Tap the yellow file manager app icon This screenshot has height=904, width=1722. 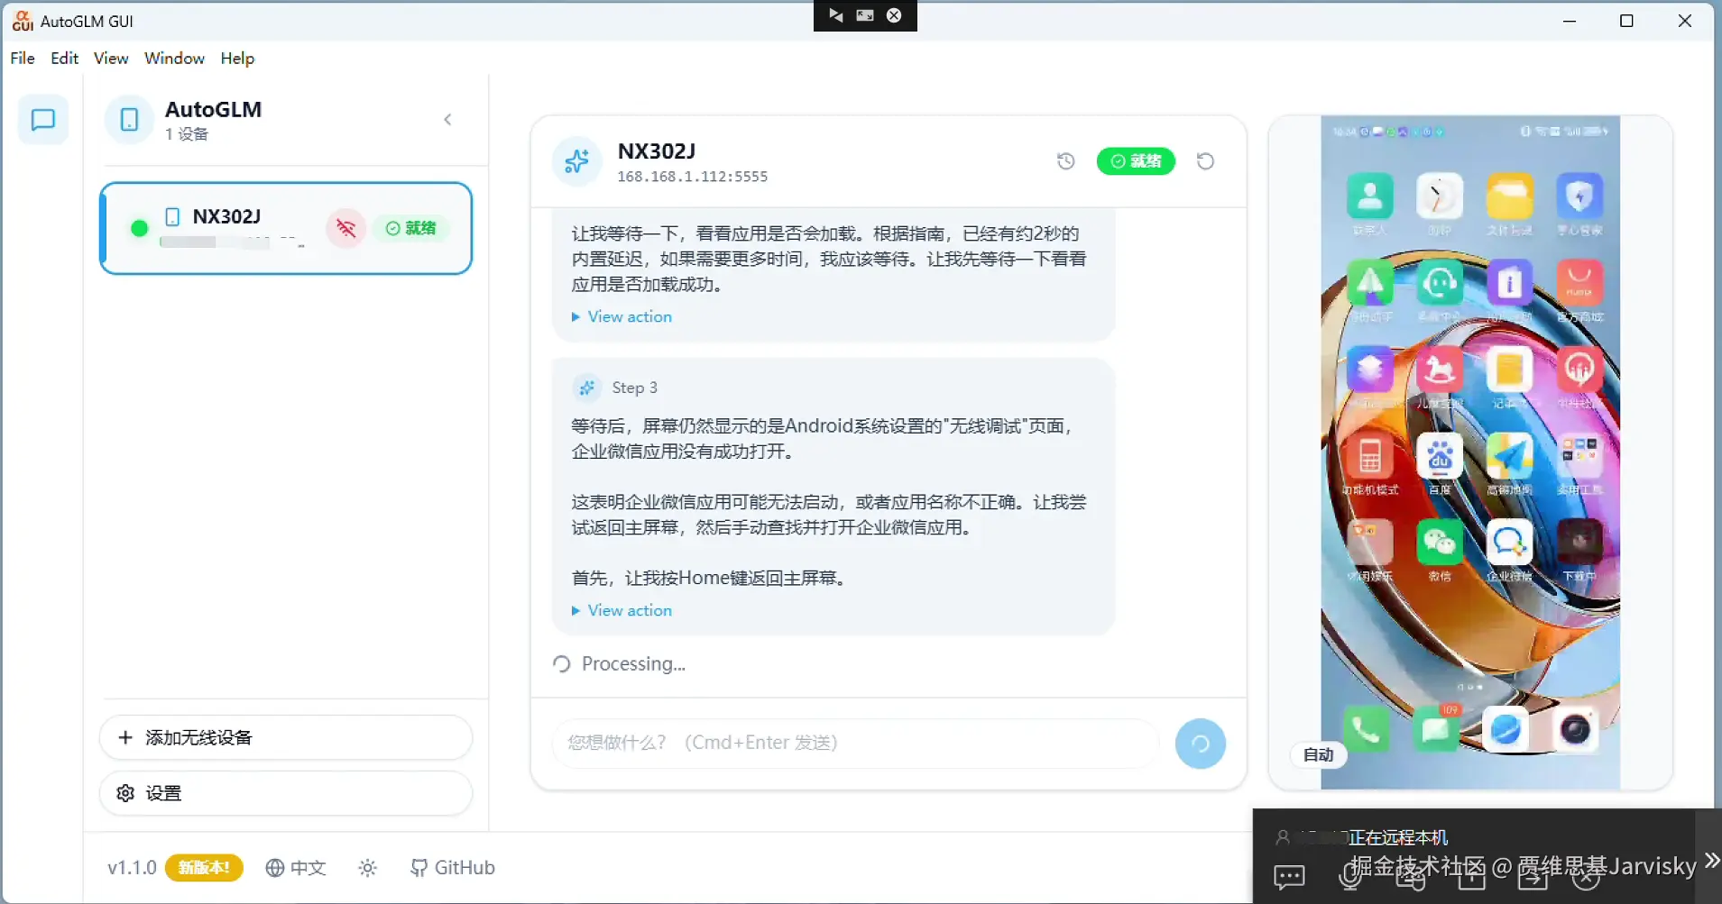tap(1509, 196)
